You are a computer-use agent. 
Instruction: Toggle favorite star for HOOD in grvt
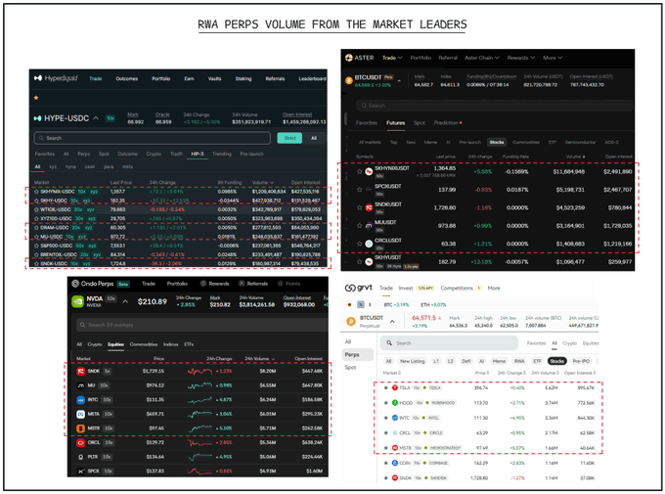385,403
